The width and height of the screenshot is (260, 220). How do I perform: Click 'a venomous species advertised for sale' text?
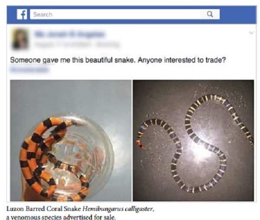click(x=61, y=217)
